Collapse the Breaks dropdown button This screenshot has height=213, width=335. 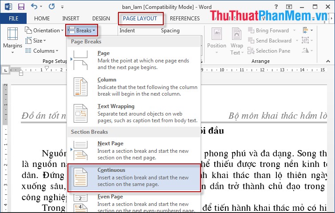(81, 30)
